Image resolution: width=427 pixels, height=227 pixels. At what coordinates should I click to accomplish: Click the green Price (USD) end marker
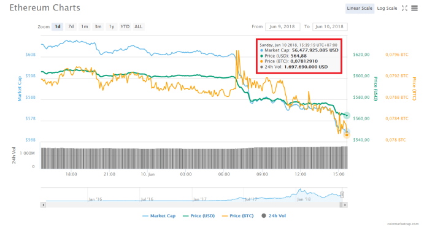point(347,115)
